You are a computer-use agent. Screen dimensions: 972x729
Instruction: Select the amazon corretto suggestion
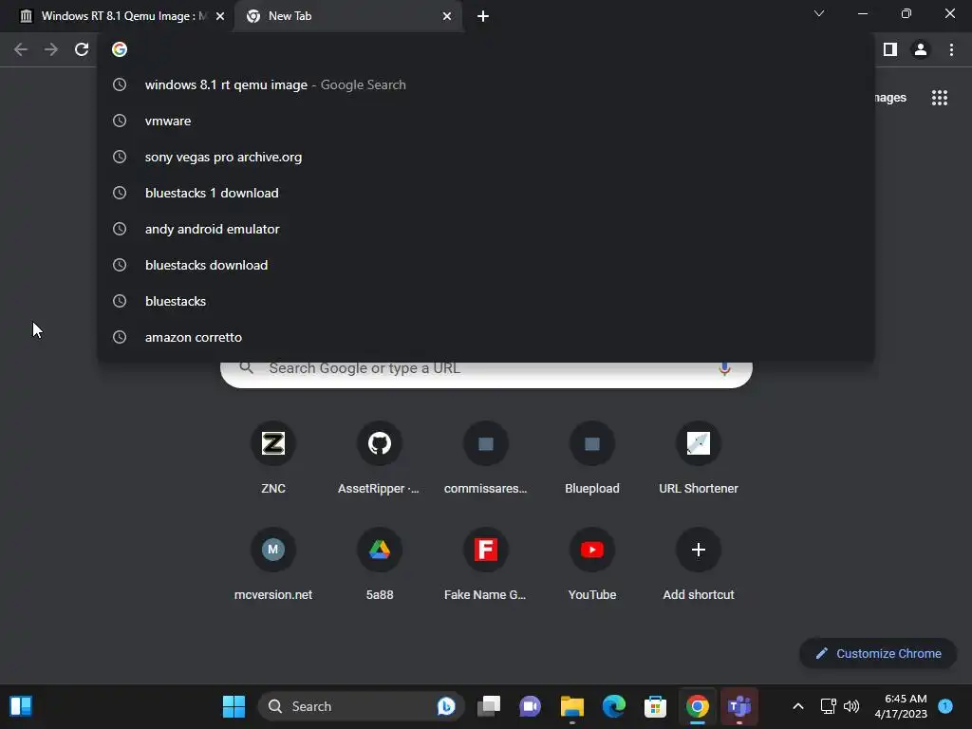pos(486,337)
